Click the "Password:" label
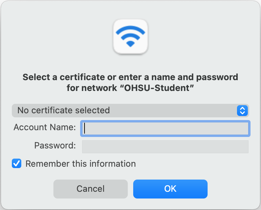 tap(55, 146)
